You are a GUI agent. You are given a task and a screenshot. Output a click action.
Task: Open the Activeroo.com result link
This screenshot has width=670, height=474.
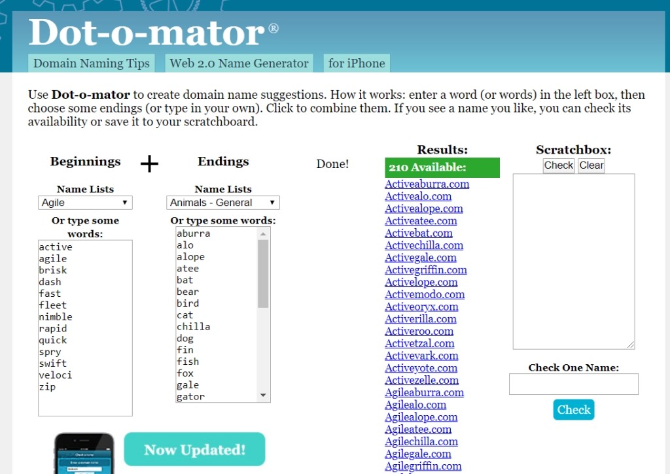419,331
